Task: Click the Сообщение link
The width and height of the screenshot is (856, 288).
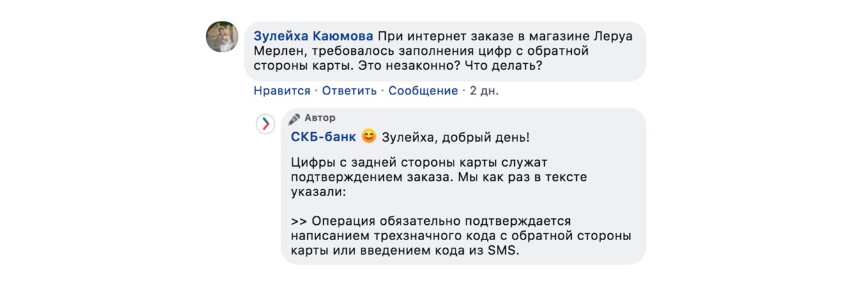Action: (423, 91)
